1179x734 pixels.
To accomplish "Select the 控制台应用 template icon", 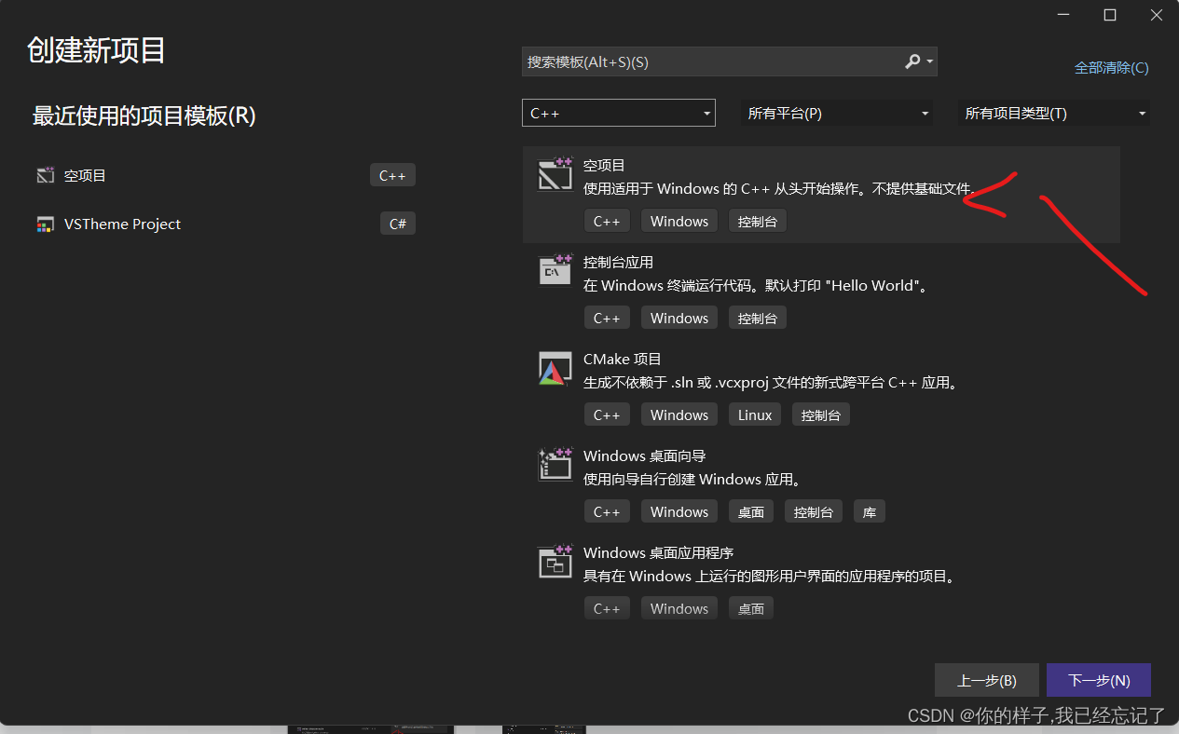I will (x=555, y=271).
